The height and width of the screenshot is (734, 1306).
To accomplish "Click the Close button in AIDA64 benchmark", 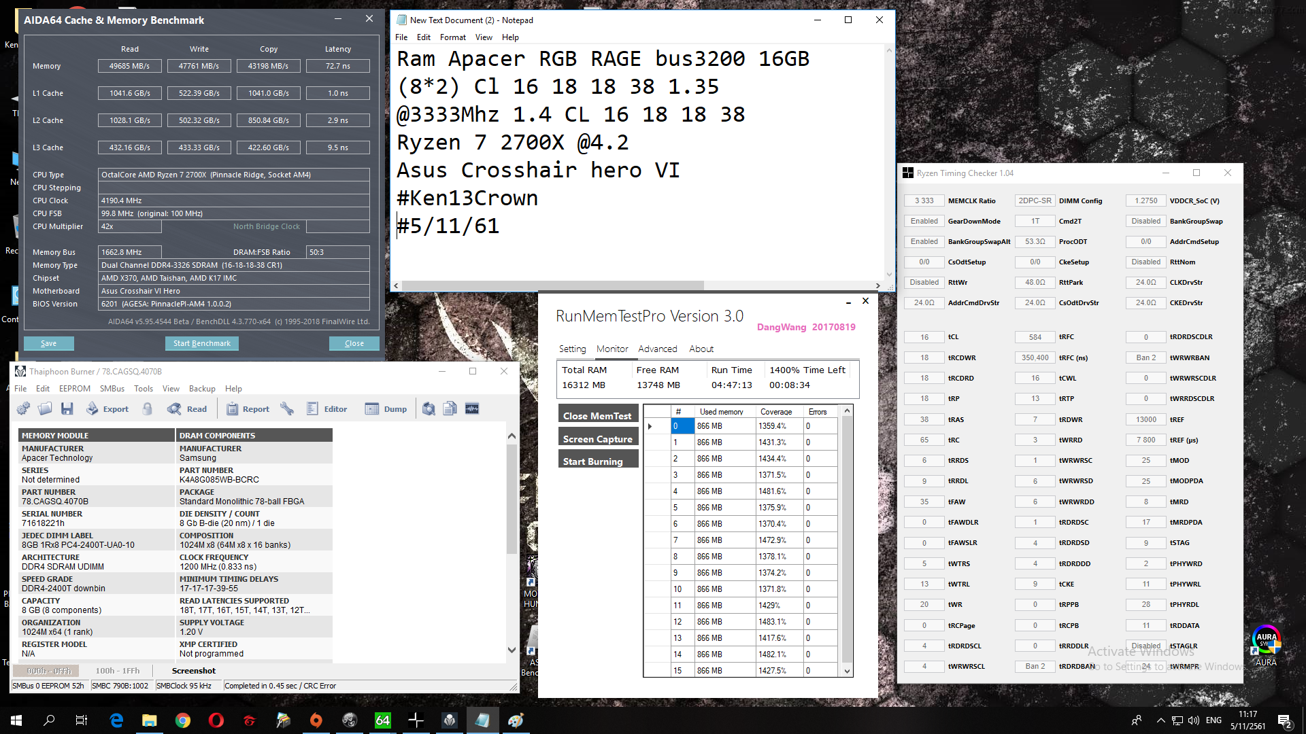I will click(x=354, y=343).
